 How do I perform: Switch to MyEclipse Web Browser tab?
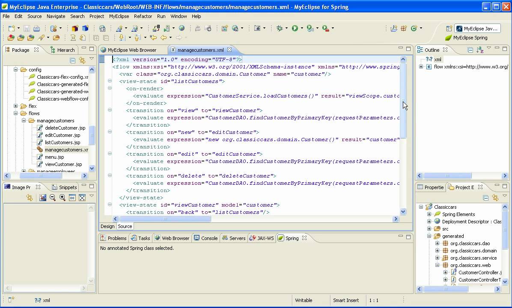(129, 50)
